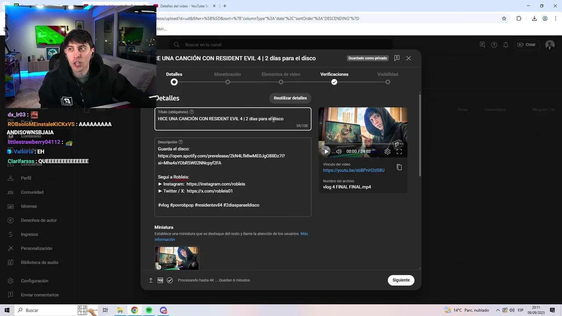This screenshot has height=316, width=562.
Task: Click the checks complete checkmark icon in footer
Action: click(170, 280)
